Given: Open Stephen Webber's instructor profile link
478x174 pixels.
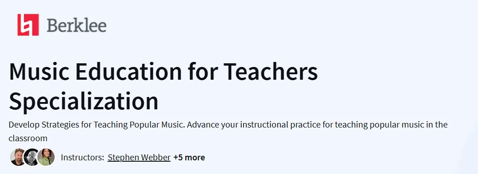Looking at the screenshot, I should (139, 157).
